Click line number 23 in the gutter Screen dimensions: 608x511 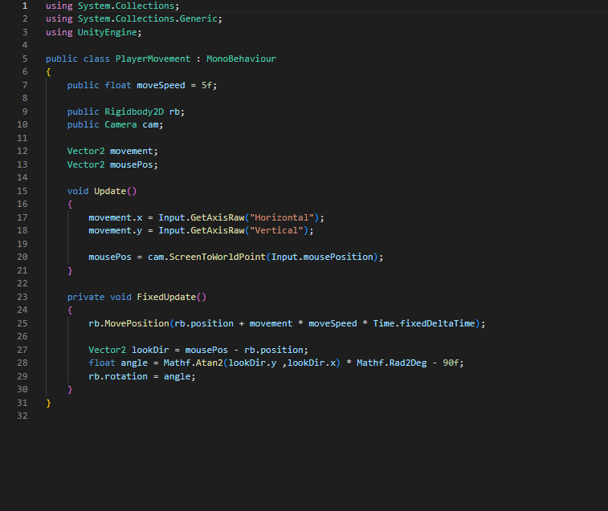[x=22, y=297]
